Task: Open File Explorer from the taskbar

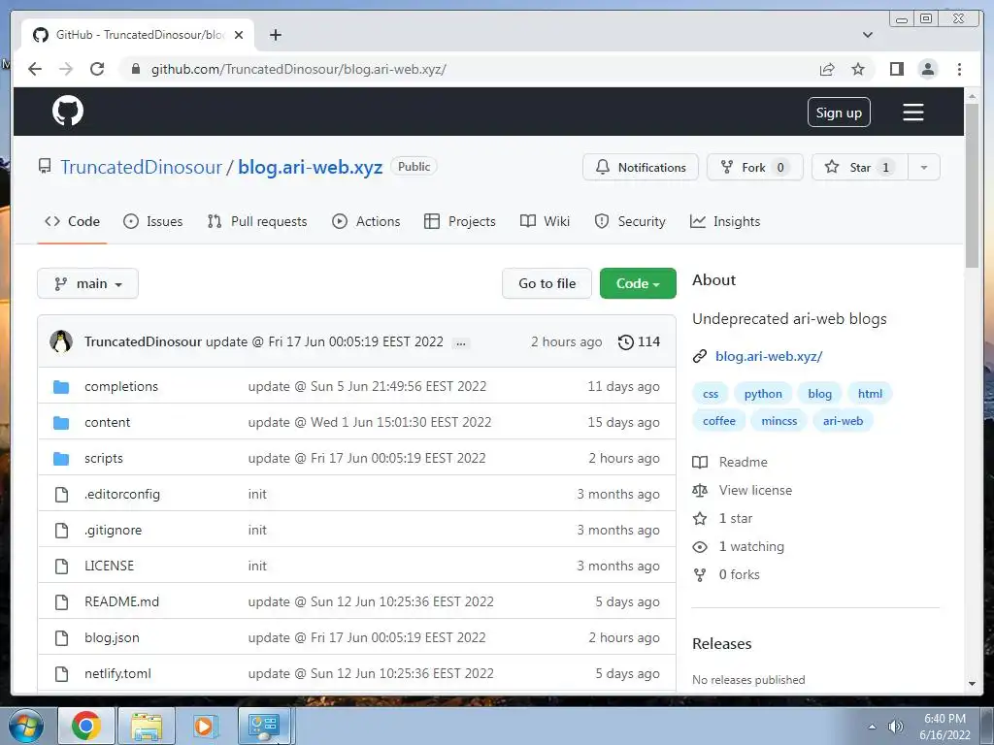Action: point(147,726)
